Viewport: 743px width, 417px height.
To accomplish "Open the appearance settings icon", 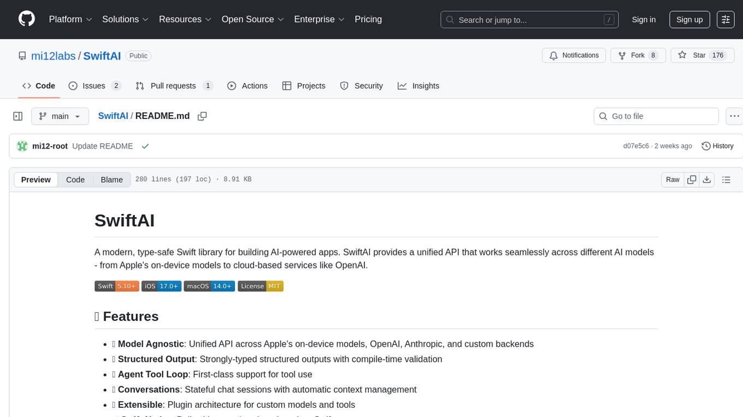I will coord(726,20).
